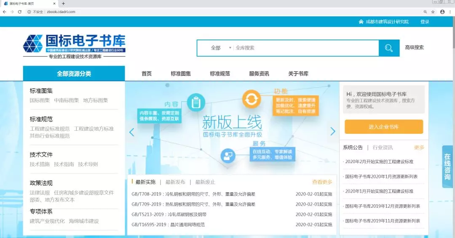Screen dimensions: 455x238
Task: Click the clipboard 内容 icon in banner
Action: click(x=195, y=101)
